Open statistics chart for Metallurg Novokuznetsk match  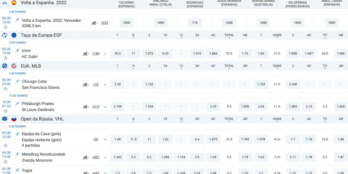(86, 157)
